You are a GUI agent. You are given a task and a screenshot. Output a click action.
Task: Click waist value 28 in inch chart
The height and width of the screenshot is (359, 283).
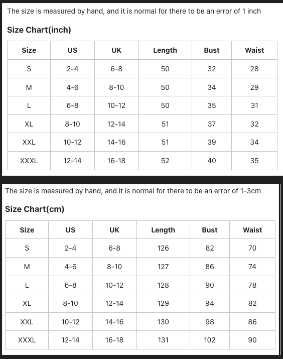254,69
